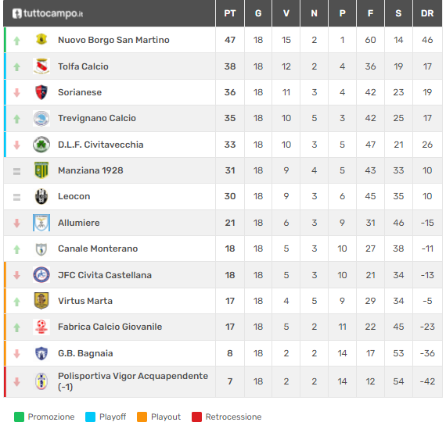Screen dimensions: 446x422
Task: Click green up arrow beside Trevignano Calcio
Action: pos(16,119)
